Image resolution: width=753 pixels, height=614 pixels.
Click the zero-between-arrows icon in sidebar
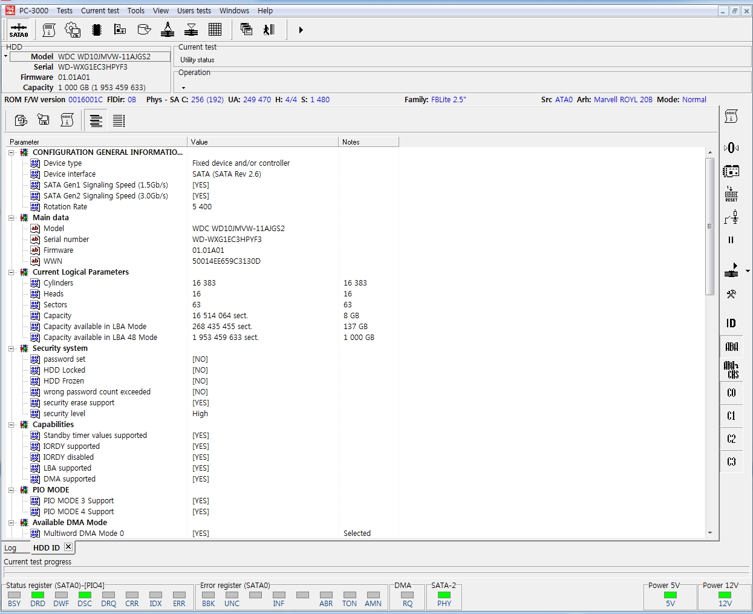tap(731, 148)
